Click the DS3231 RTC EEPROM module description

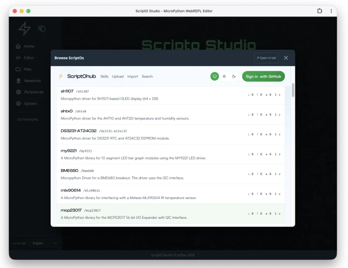(x=115, y=138)
